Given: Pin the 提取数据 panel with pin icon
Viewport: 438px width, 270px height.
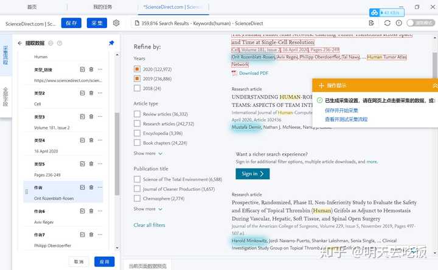Looking at the screenshot, I should point(111,43).
